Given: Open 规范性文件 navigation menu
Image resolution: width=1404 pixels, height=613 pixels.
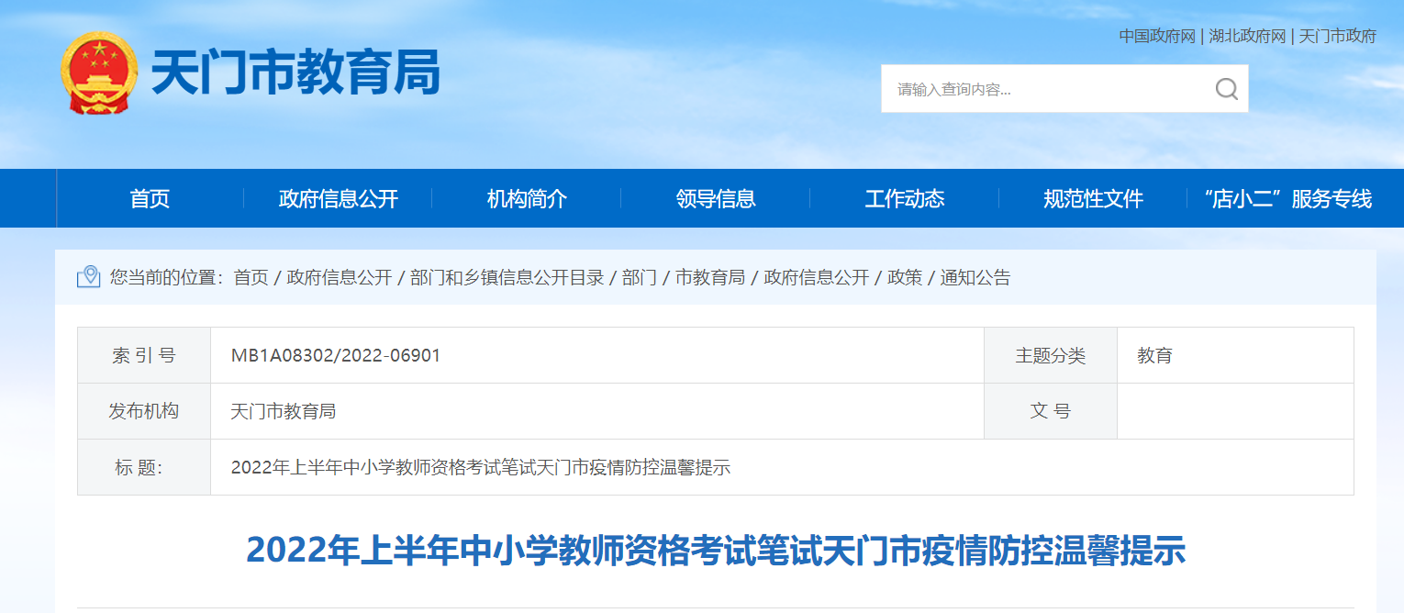Looking at the screenshot, I should coord(1093,198).
